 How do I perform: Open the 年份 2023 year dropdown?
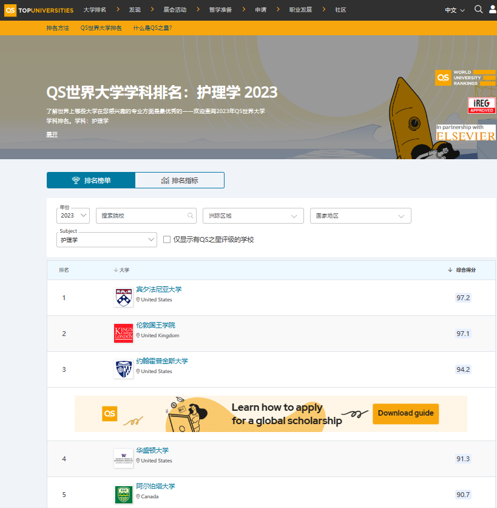[x=73, y=216]
